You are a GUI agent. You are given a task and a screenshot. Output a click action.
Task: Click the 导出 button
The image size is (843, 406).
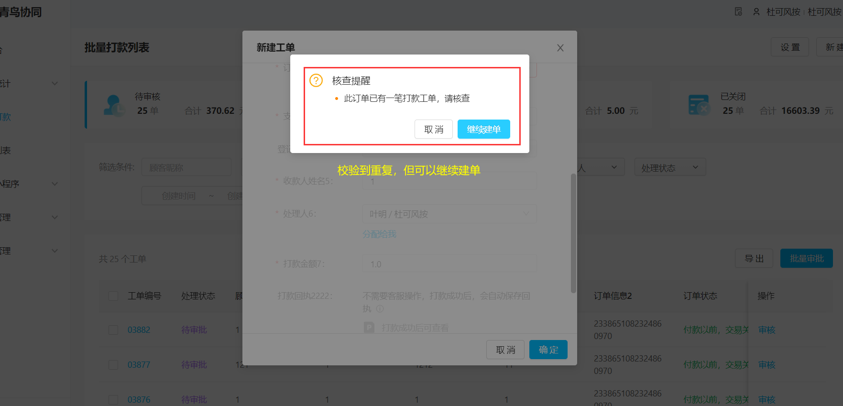[754, 258]
